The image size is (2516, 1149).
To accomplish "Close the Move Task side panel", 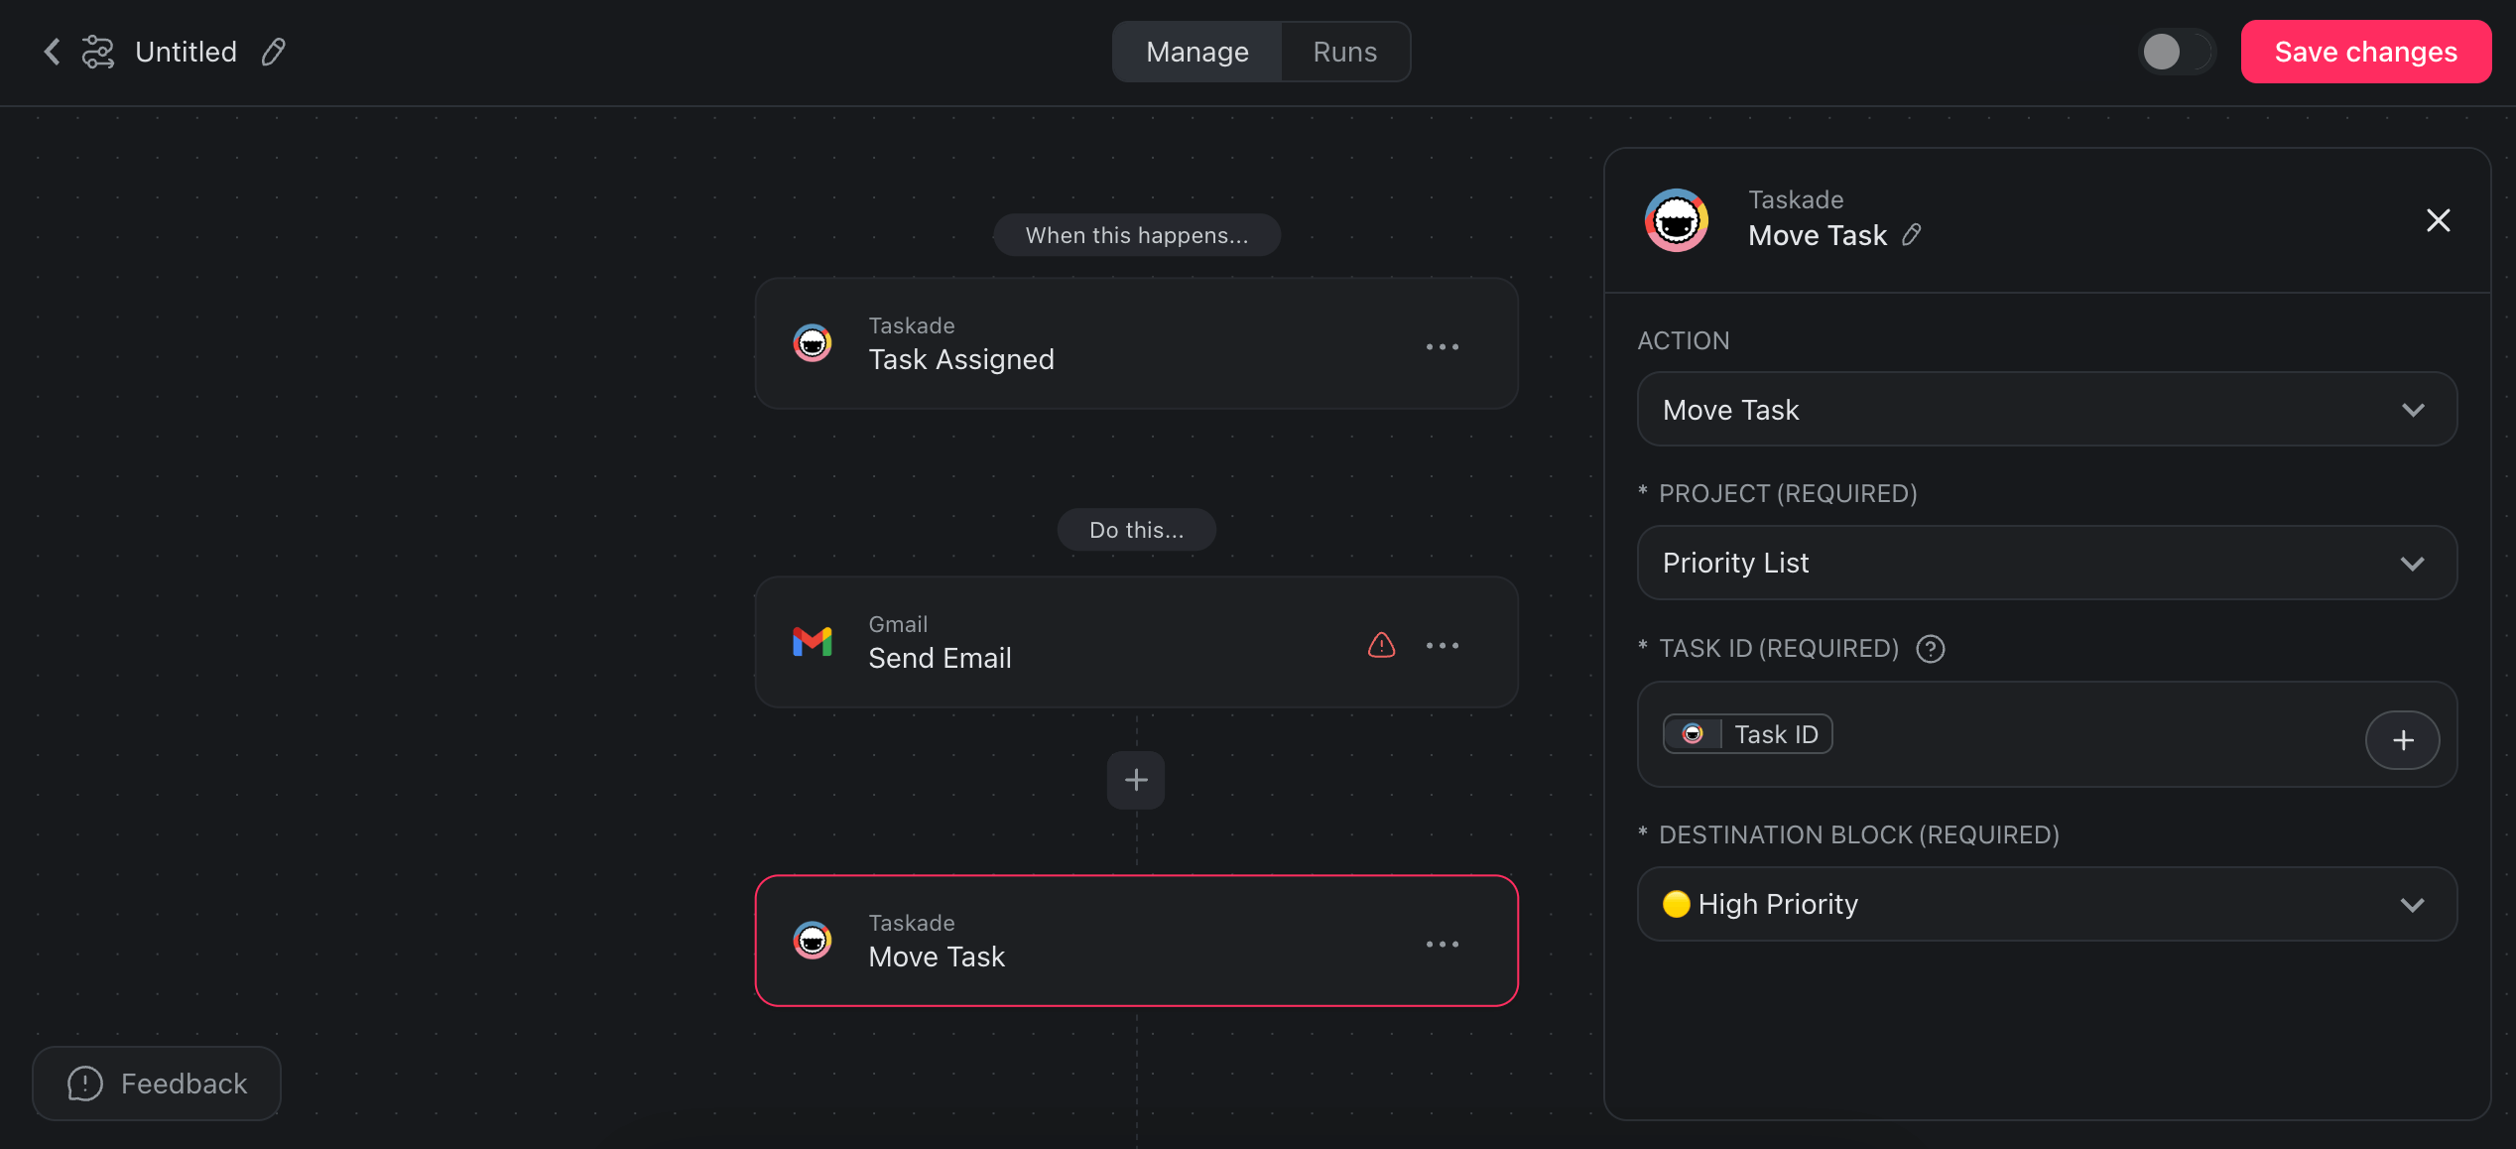I will tap(2438, 220).
